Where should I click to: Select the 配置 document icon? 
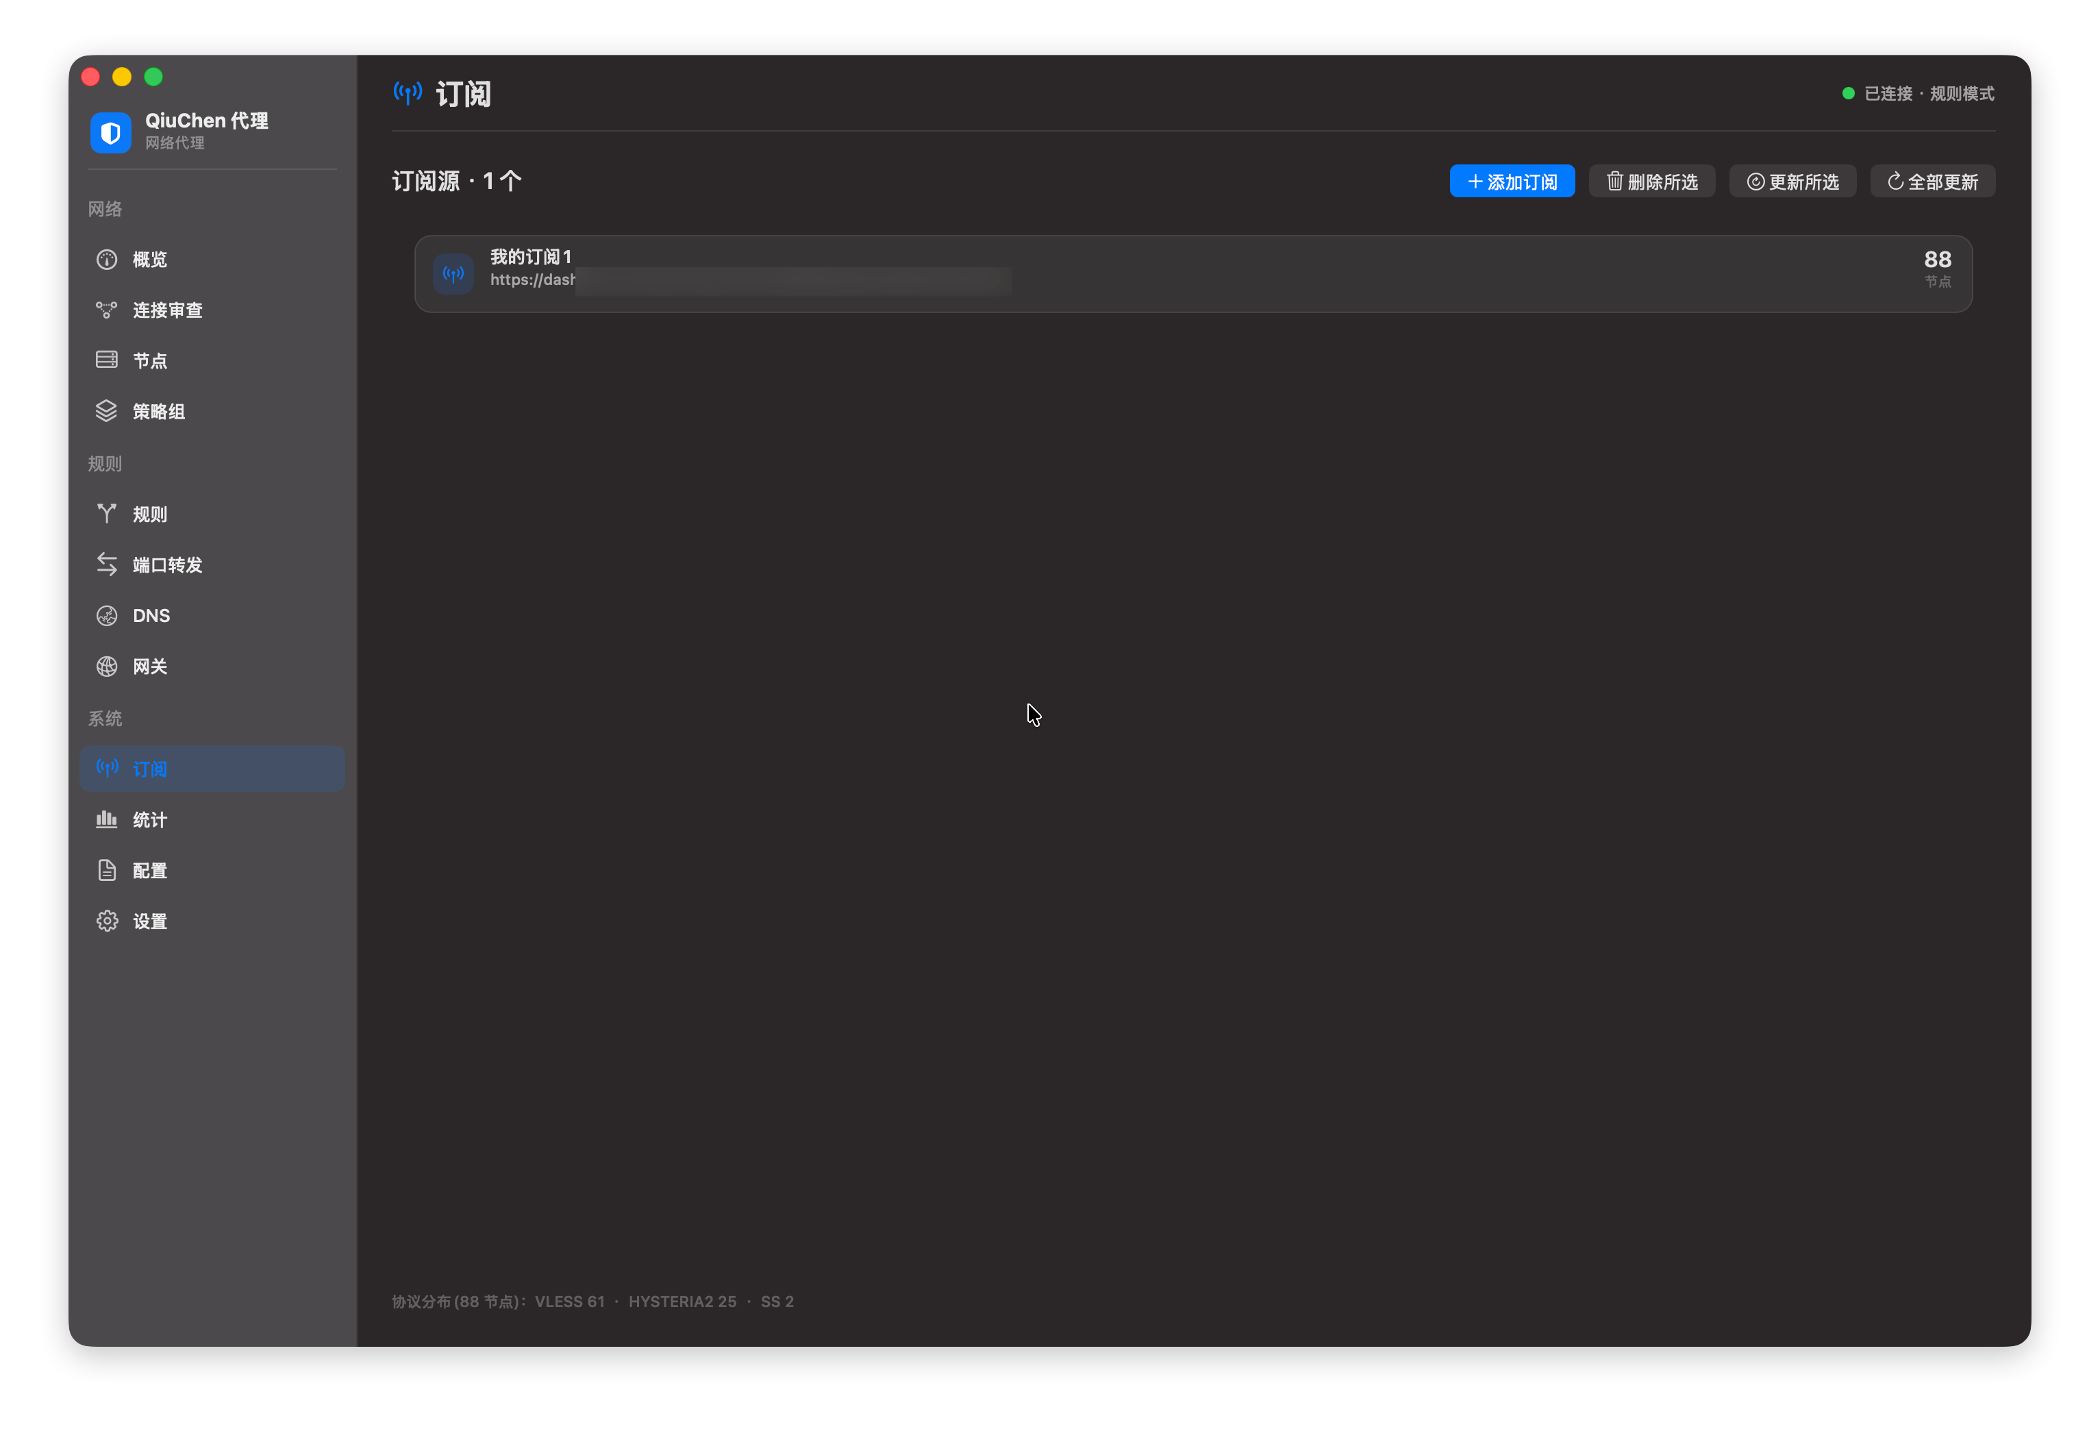pyautogui.click(x=107, y=871)
